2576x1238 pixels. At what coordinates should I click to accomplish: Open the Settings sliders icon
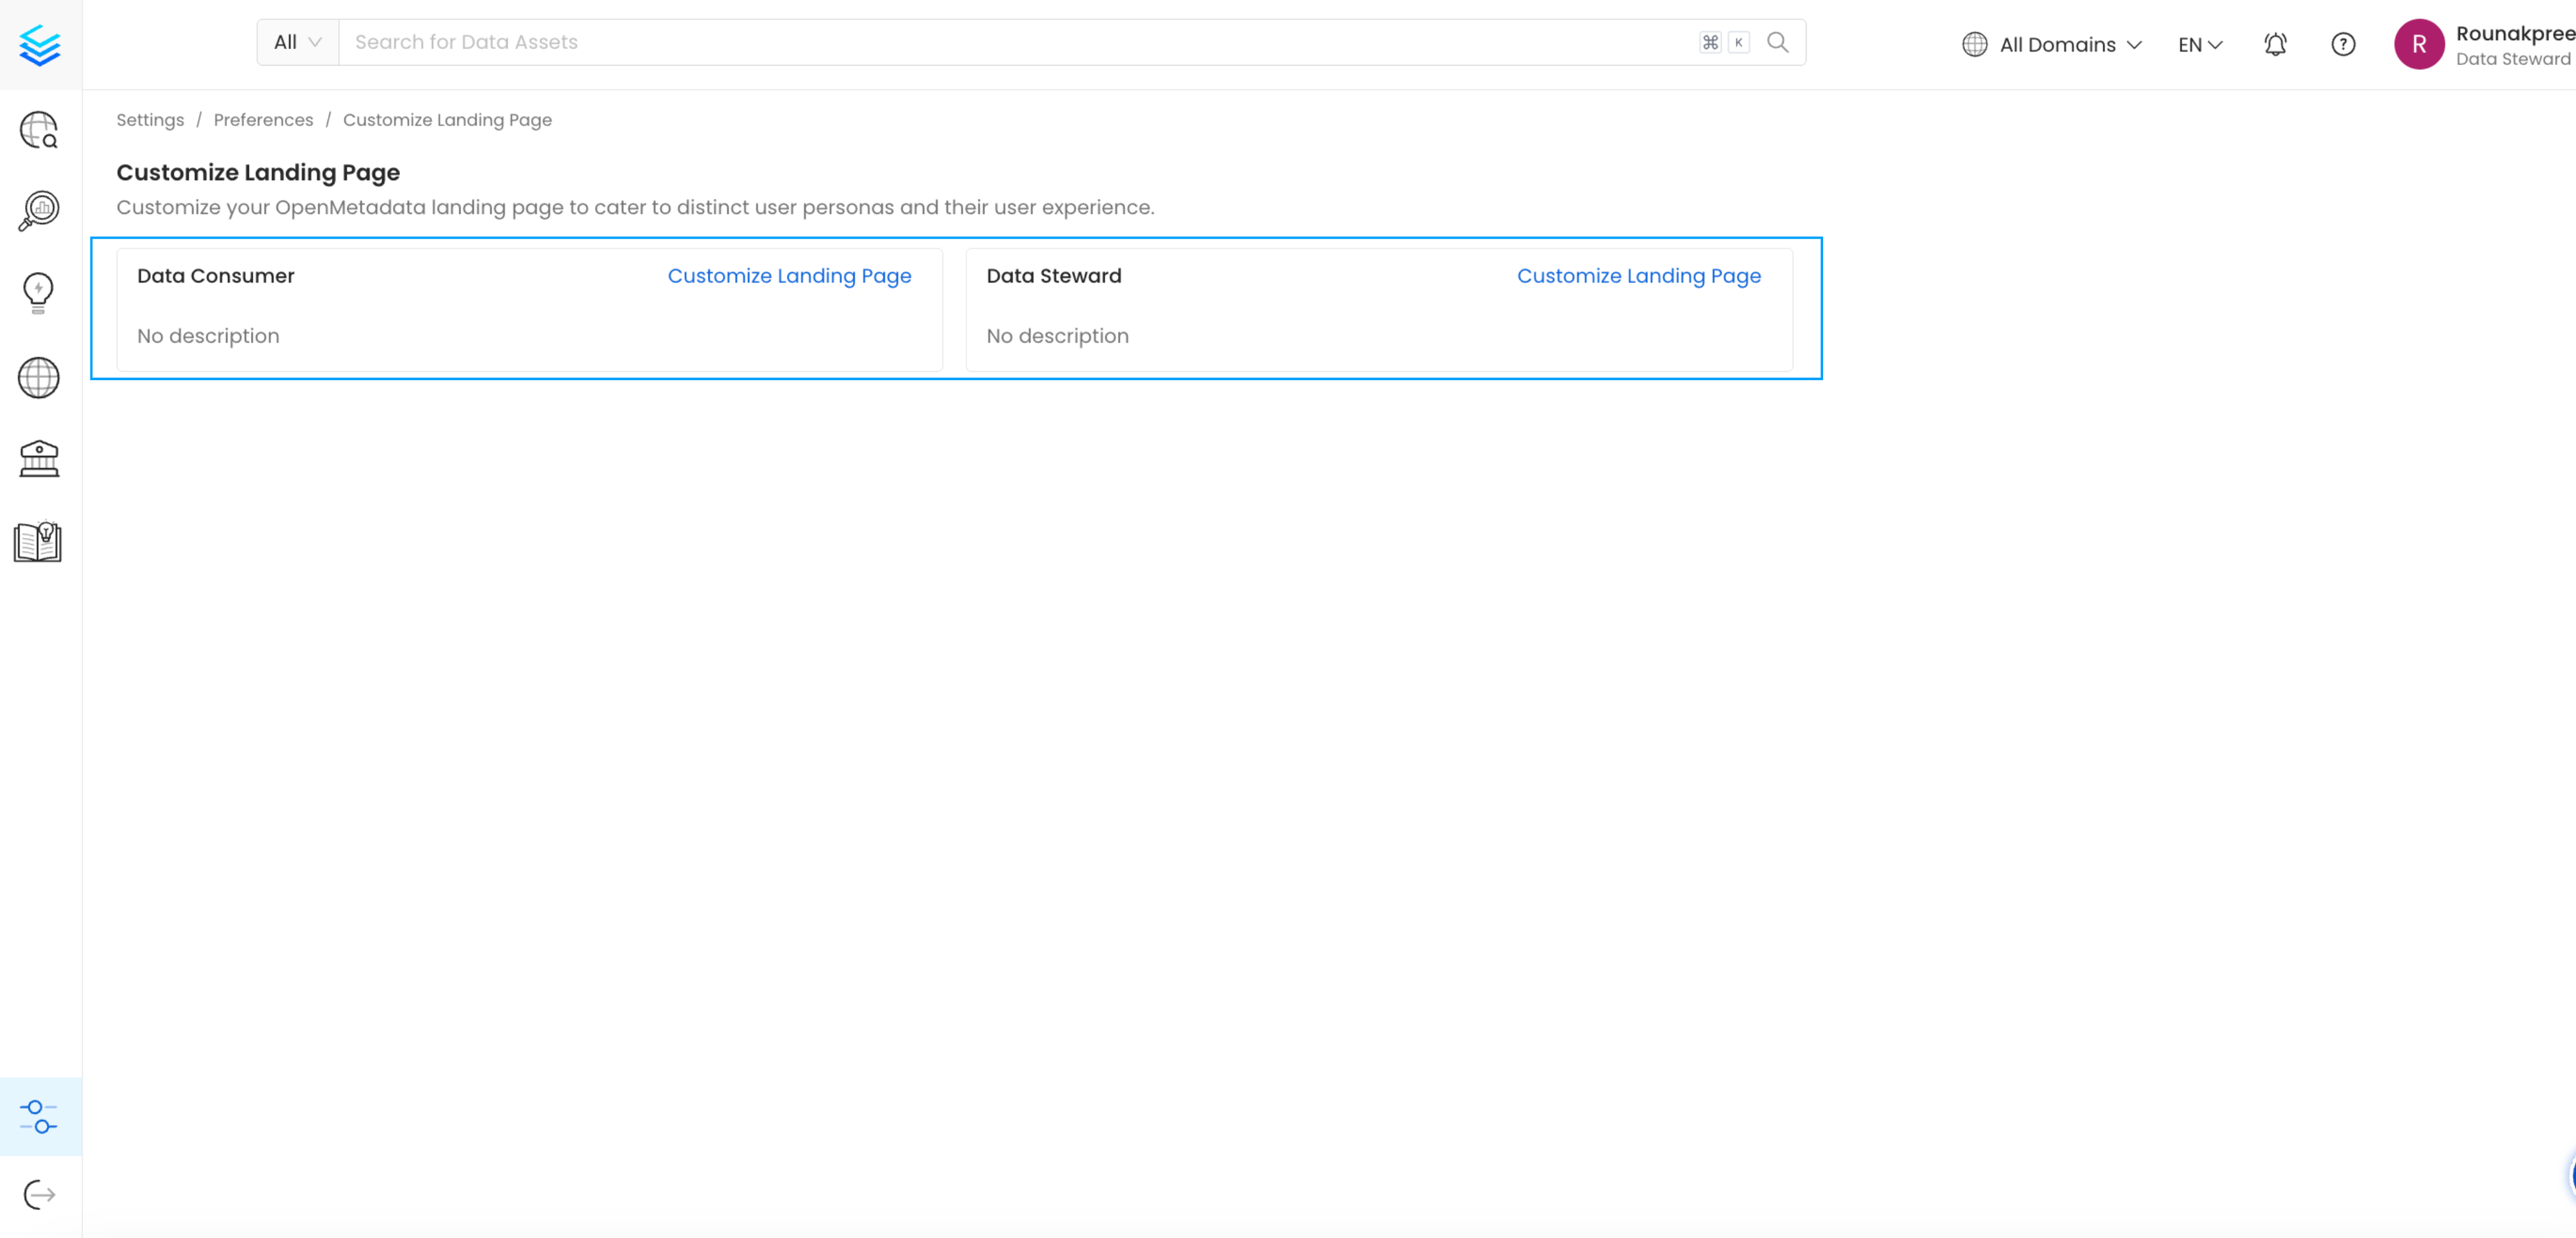click(x=39, y=1116)
